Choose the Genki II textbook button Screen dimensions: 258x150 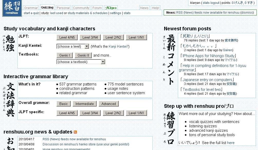coord(83,55)
